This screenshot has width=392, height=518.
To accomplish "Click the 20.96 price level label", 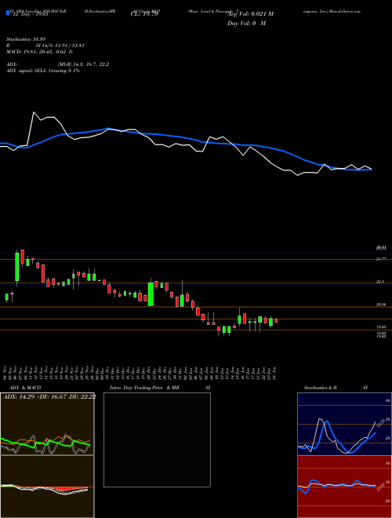I will pos(381,305).
